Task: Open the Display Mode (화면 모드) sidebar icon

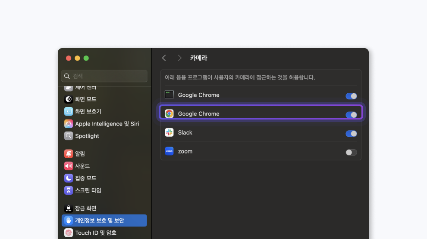Action: (68, 99)
